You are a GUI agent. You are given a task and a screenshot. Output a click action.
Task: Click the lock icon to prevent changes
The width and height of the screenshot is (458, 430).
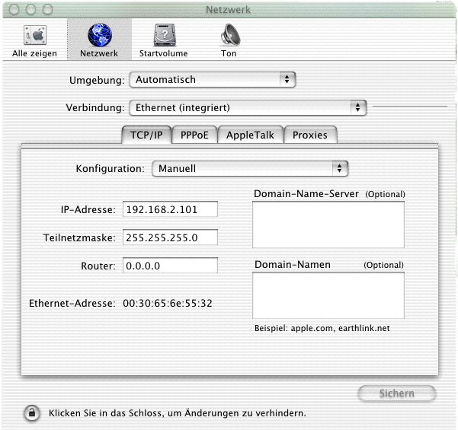tap(32, 412)
